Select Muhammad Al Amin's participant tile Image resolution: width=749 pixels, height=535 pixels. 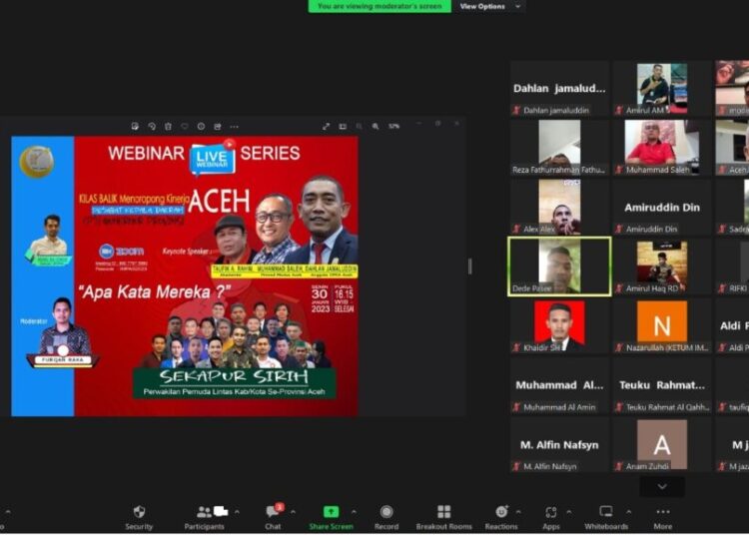(559, 385)
